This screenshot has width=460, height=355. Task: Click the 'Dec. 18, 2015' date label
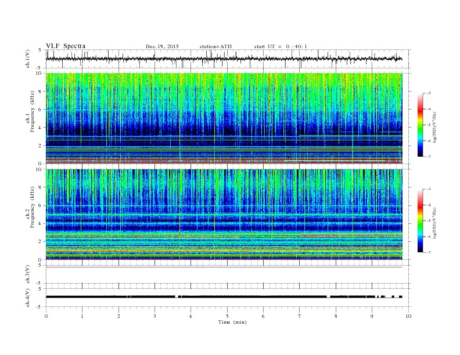pos(162,46)
